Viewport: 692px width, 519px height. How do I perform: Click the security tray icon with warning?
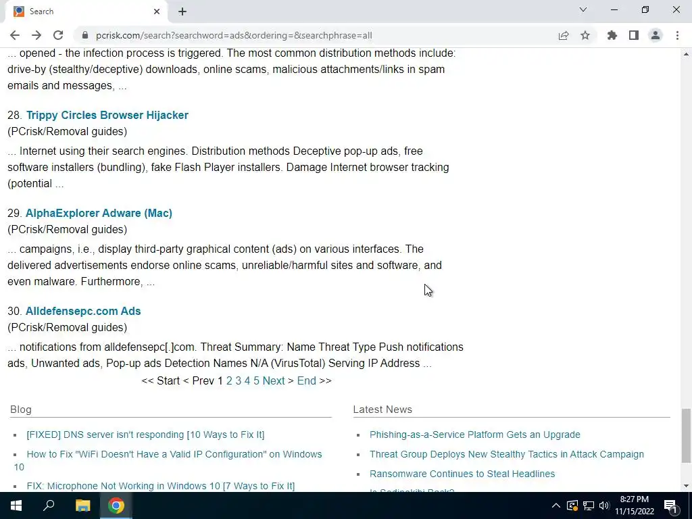pos(572,505)
